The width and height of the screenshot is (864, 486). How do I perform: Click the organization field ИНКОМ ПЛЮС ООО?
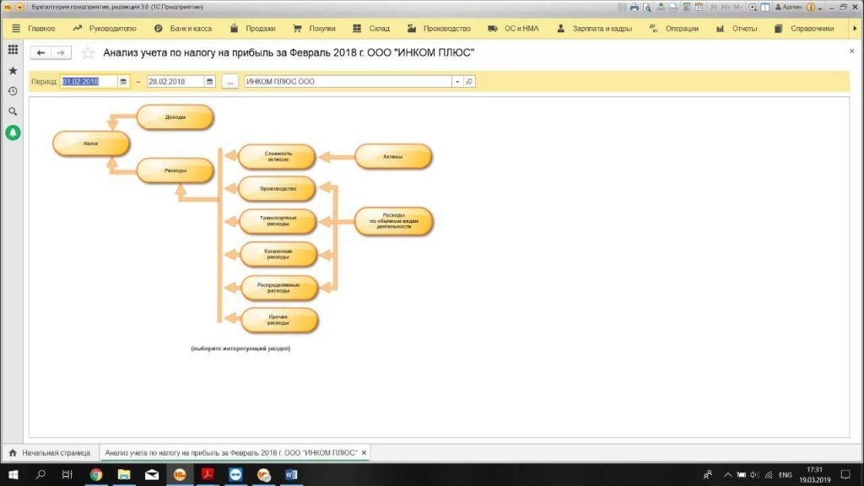point(348,82)
